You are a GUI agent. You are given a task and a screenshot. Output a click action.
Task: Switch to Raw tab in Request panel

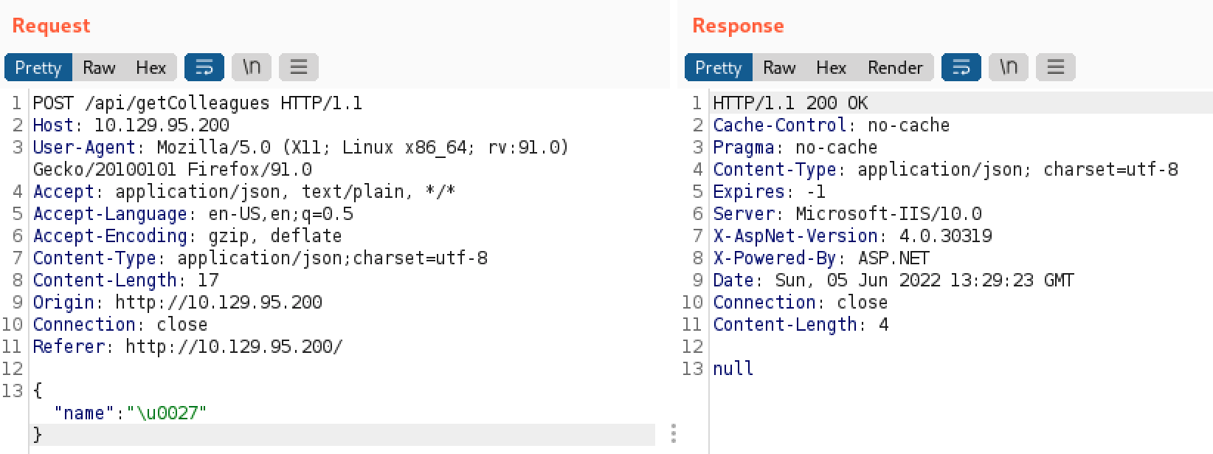99,67
